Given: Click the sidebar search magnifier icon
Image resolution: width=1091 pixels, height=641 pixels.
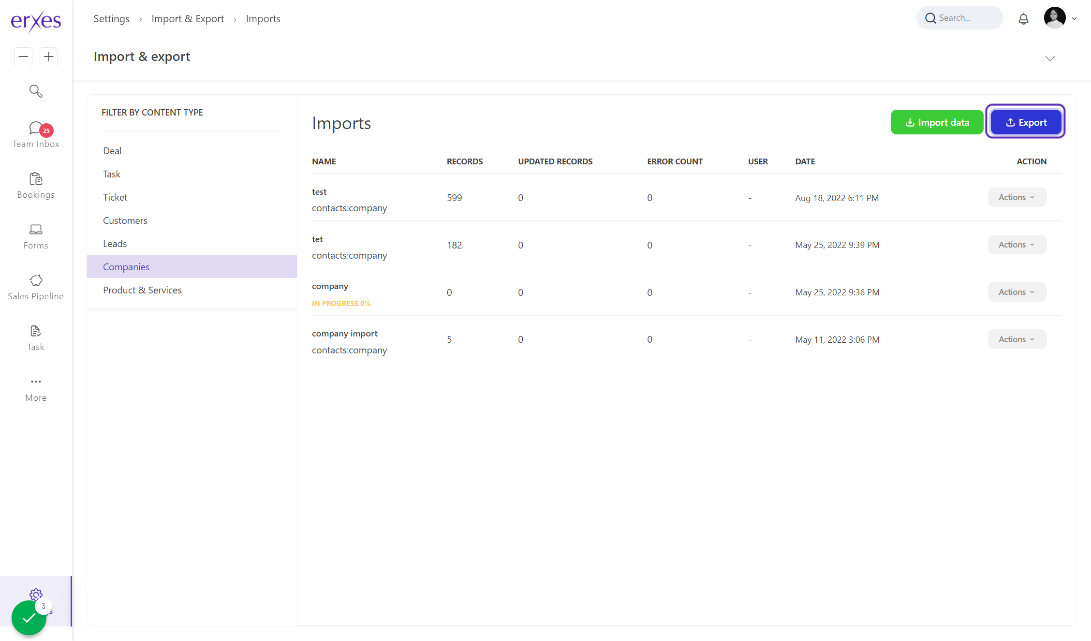Looking at the screenshot, I should click(x=36, y=91).
